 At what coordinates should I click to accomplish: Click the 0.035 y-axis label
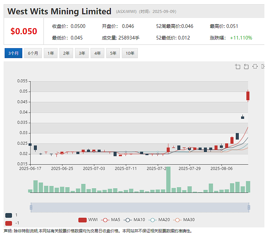tap(22, 122)
